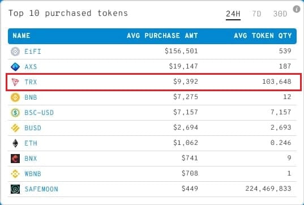Click the EiFI token icon
Screen dimensions: 304x205
point(15,52)
